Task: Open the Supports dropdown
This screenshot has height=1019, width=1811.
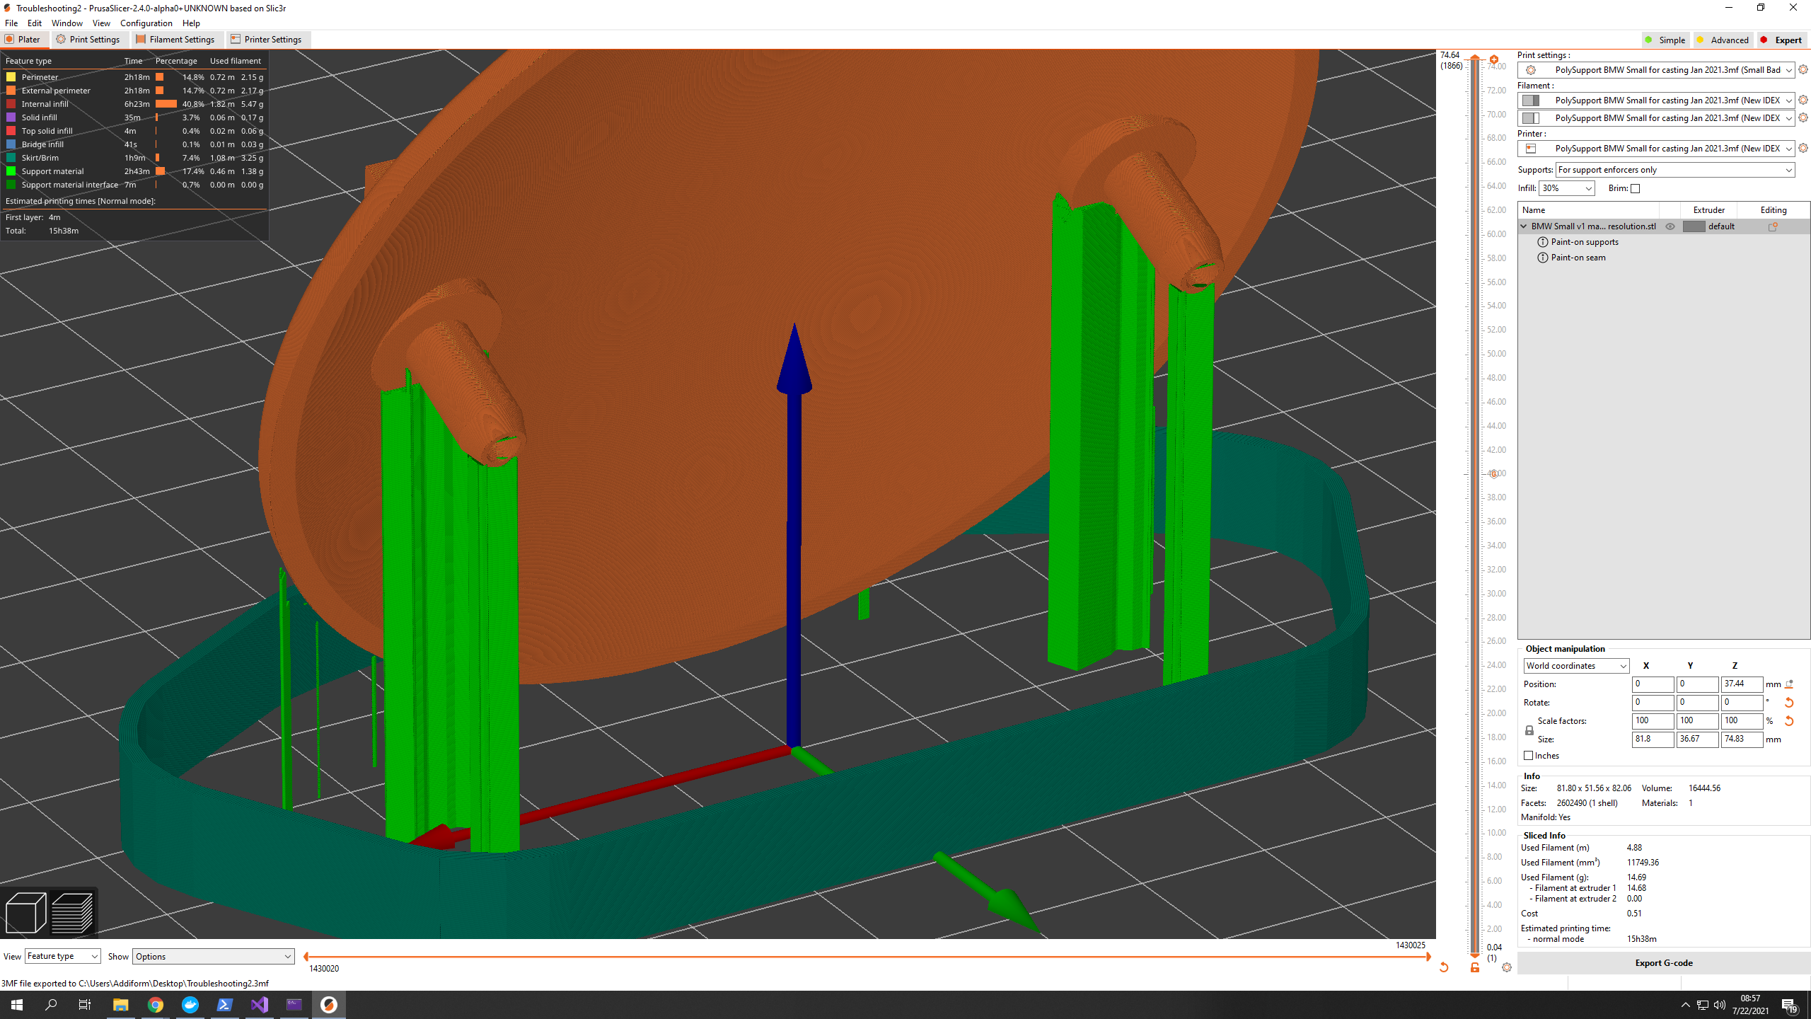Action: point(1675,170)
